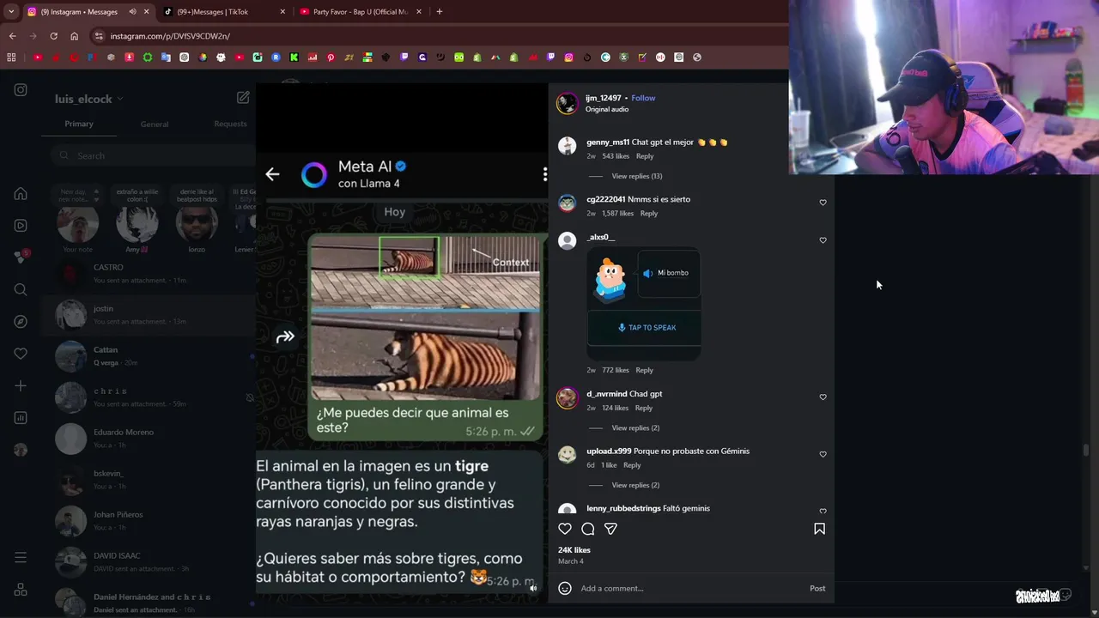Open a new browser tab
This screenshot has height=618, width=1099.
(440, 12)
